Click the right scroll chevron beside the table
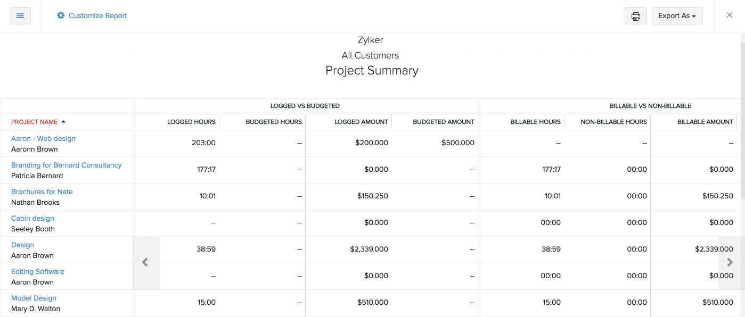745x317 pixels. [x=730, y=262]
